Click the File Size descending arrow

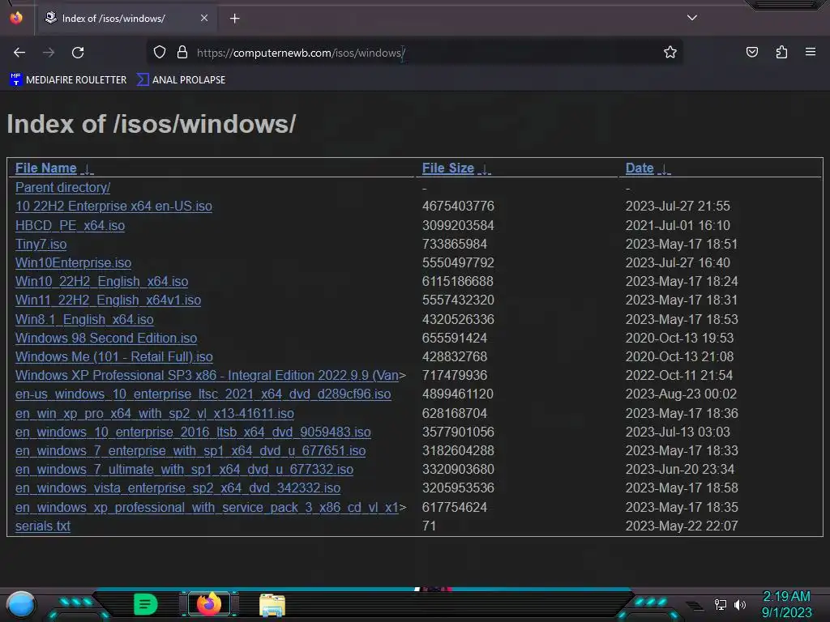(485, 169)
